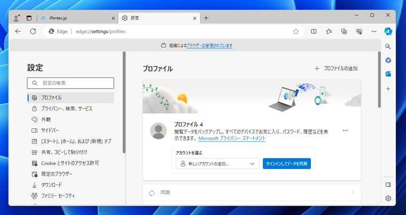The height and width of the screenshot is (215, 406).
Task: Click the Edge site information badge
Action: [x=58, y=32]
